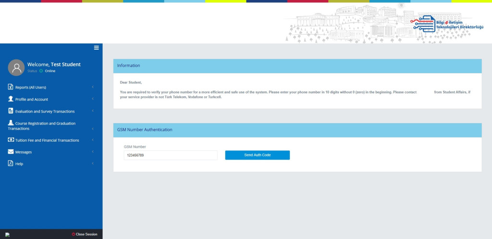492x239 pixels.
Task: Click the Test Student avatar picture
Action: [16, 68]
